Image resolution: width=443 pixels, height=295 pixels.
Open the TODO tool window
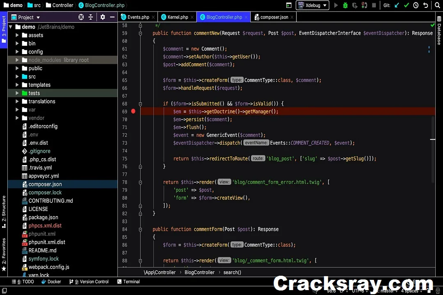coord(23,281)
